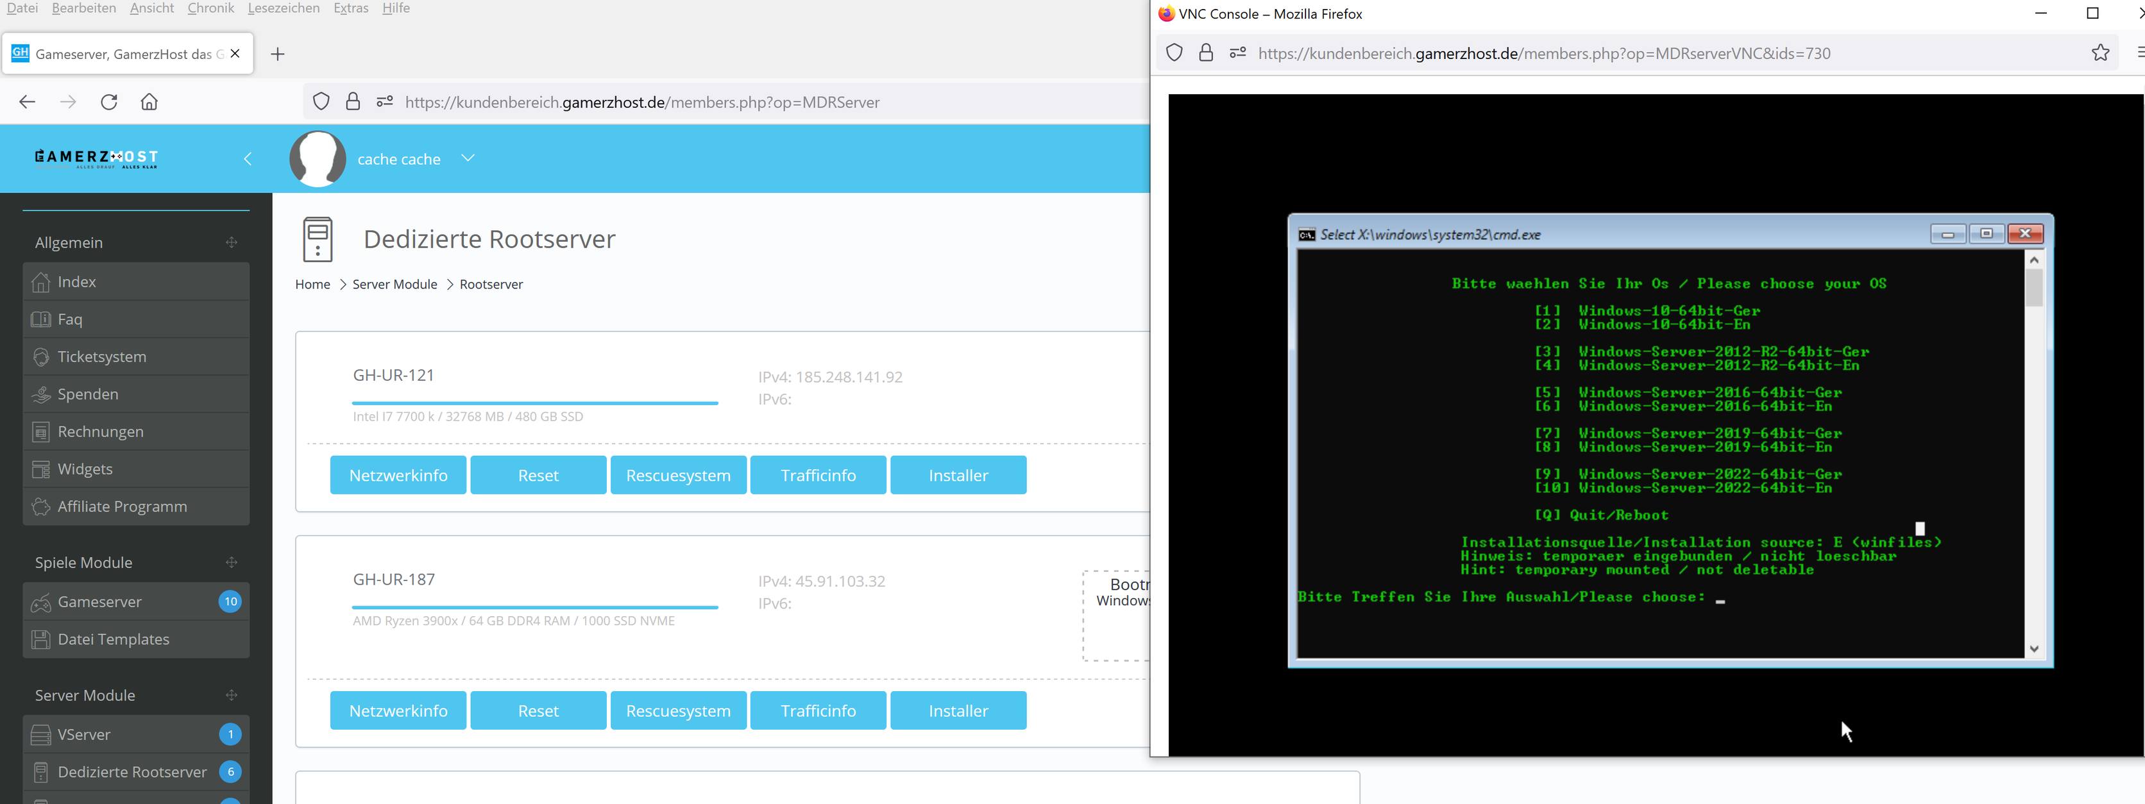Open site permissions icon in VNC Console window
2145x804 pixels.
click(1238, 53)
